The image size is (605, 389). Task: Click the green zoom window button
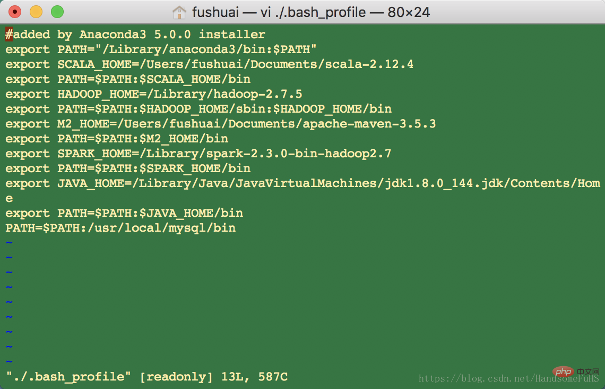click(x=57, y=12)
